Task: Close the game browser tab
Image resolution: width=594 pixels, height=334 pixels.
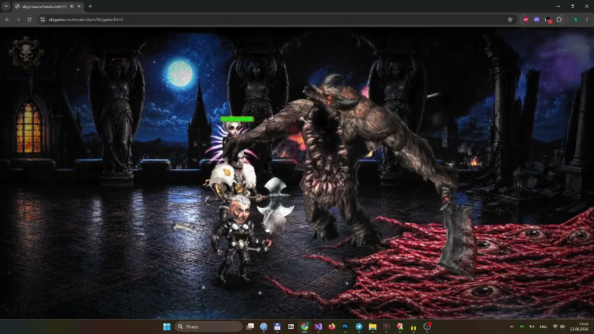Action: coord(80,6)
